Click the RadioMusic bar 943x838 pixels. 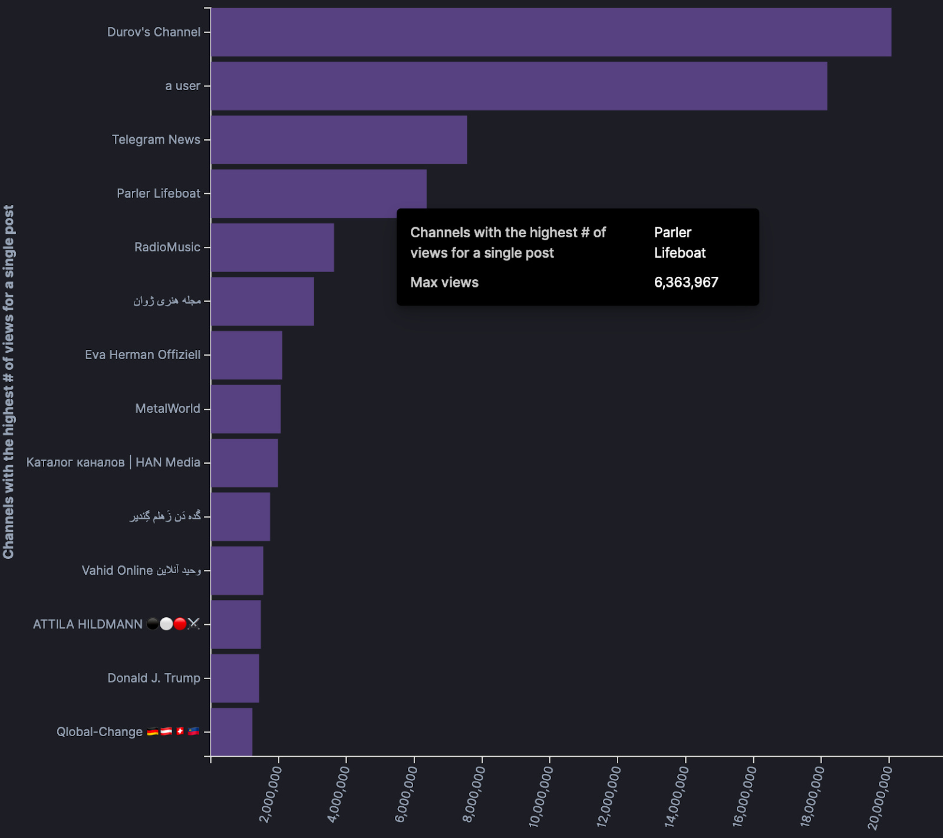(272, 247)
